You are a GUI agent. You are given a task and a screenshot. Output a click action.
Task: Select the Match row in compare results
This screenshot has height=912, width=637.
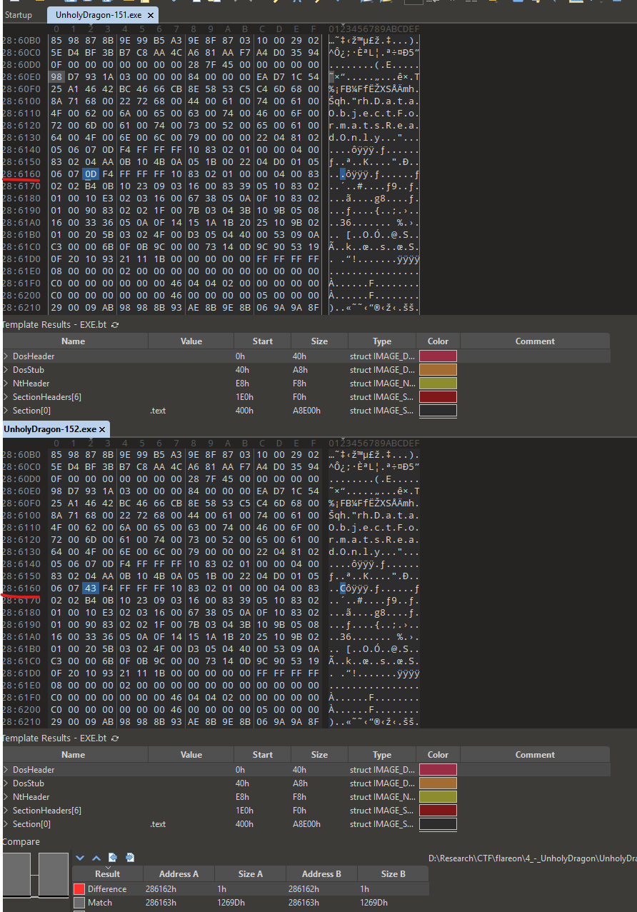click(99, 903)
